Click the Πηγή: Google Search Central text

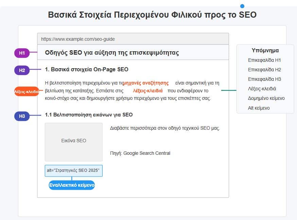coord(140,153)
